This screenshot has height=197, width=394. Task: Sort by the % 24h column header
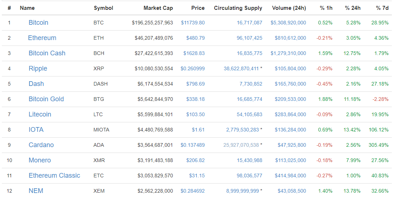click(x=352, y=8)
